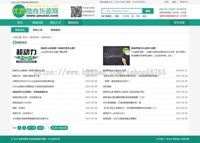Go to page 2 in pagination
The height and width of the screenshot is (143, 200).
point(24,128)
